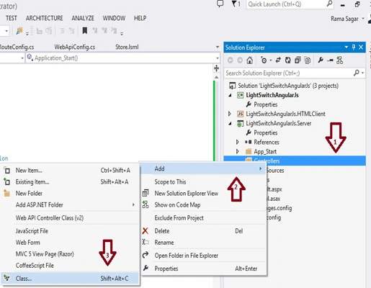The width and height of the screenshot is (371, 288).
Task: Expand LightSwitchAngularJs.HTMLClient project
Action: tap(230, 114)
